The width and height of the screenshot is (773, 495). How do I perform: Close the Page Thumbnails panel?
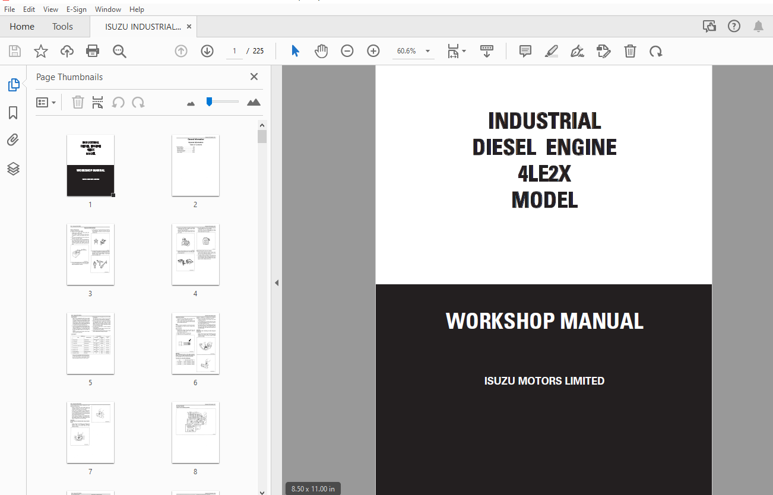pyautogui.click(x=254, y=77)
